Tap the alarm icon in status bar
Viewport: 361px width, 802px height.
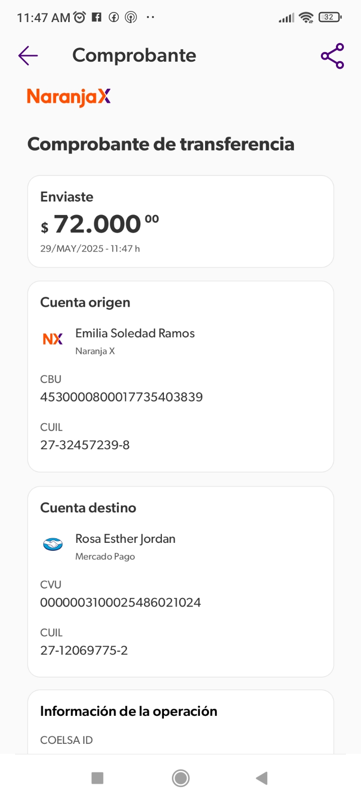(x=80, y=18)
